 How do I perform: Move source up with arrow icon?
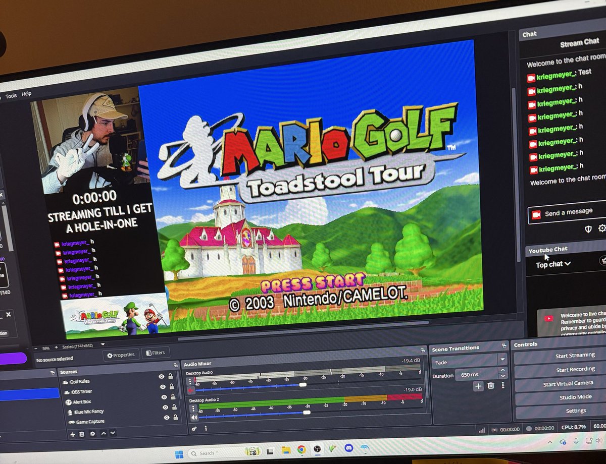104,433
